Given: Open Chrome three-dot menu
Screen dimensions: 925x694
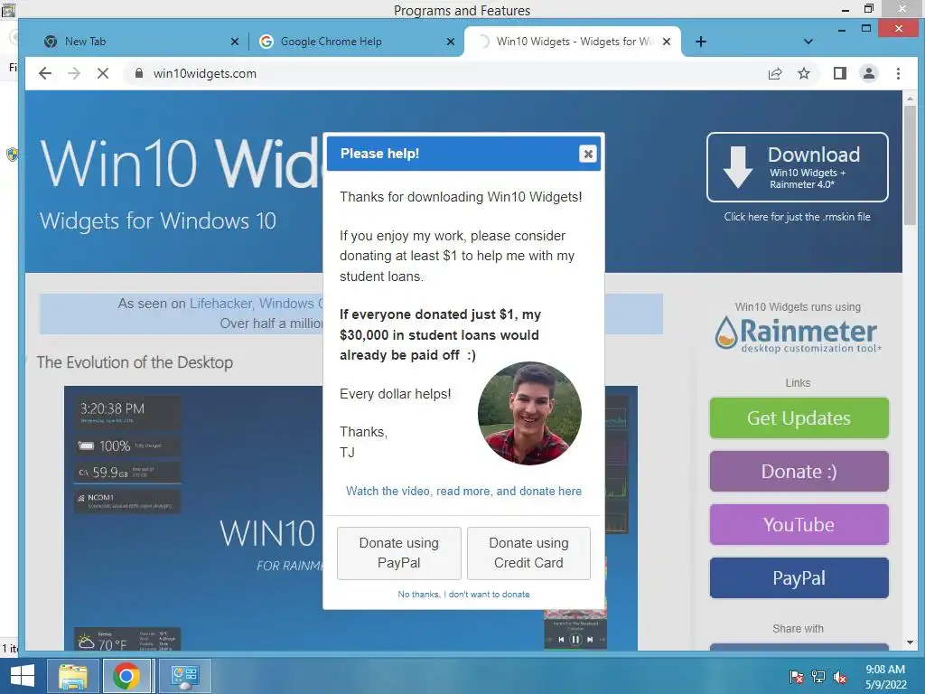Looking at the screenshot, I should (898, 73).
